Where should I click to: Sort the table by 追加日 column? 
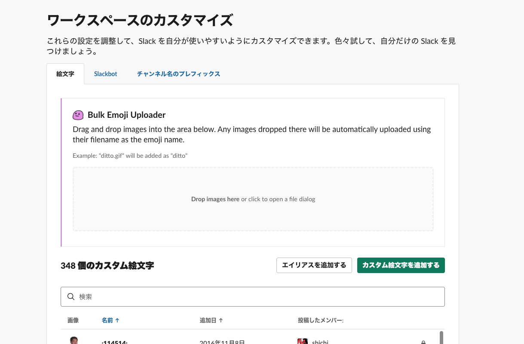pyautogui.click(x=211, y=320)
